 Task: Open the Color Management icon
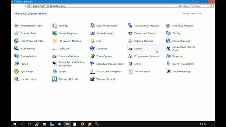pos(92,26)
